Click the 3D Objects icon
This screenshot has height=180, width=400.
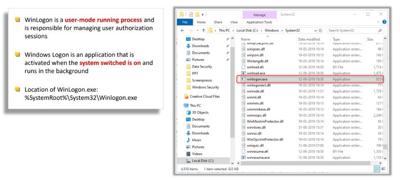pos(188,113)
